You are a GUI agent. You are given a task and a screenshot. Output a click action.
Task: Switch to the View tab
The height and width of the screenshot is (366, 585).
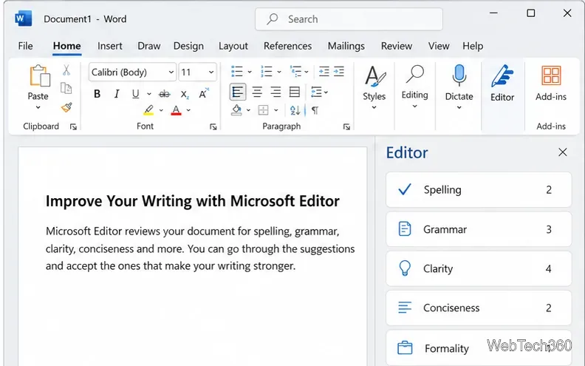pos(439,46)
